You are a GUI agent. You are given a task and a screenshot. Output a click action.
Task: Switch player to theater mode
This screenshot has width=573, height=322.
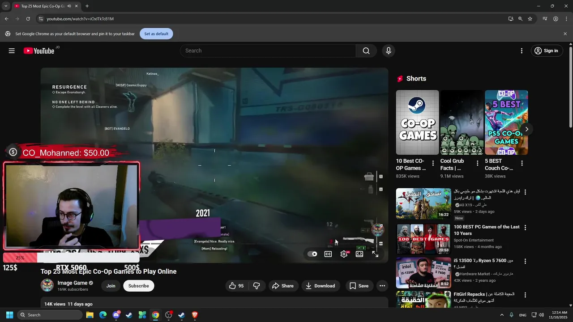point(359,254)
